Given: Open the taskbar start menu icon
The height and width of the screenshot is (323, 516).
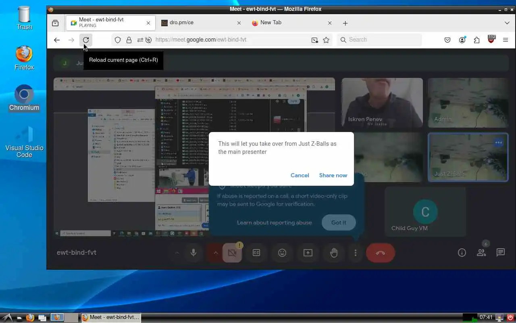Looking at the screenshot, I should tap(6, 317).
